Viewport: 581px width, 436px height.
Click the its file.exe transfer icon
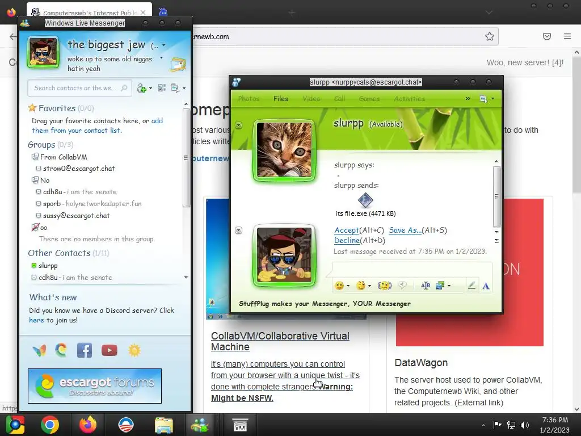(365, 200)
